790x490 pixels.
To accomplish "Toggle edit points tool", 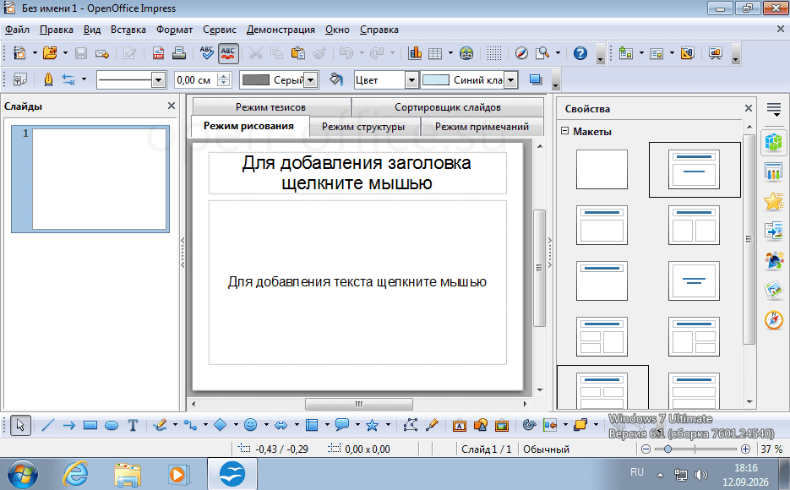I will pos(410,426).
